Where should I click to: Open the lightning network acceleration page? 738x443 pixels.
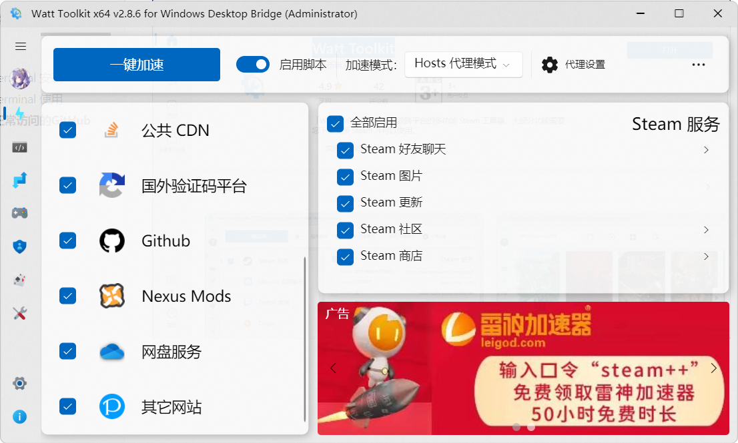19,113
